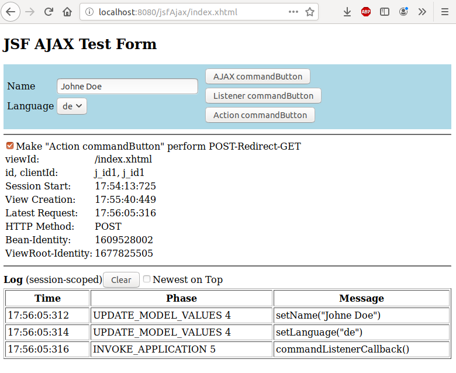The height and width of the screenshot is (373, 456).
Task: Open the site information icon in address bar
Action: pos(89,12)
